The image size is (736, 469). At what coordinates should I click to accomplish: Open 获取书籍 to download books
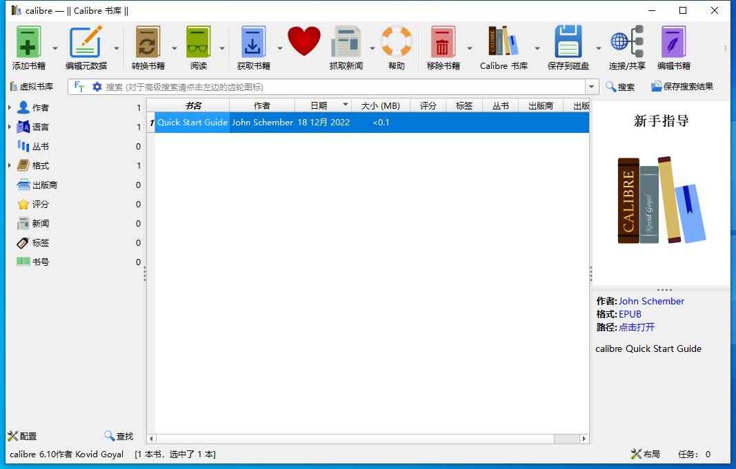tap(253, 41)
